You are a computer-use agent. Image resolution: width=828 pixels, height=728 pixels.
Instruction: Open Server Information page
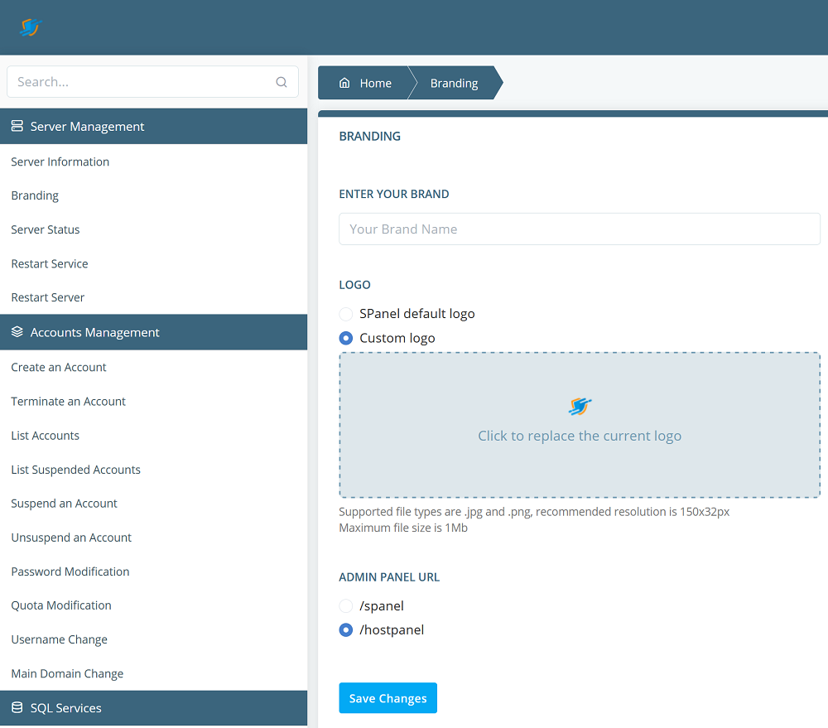click(x=60, y=162)
